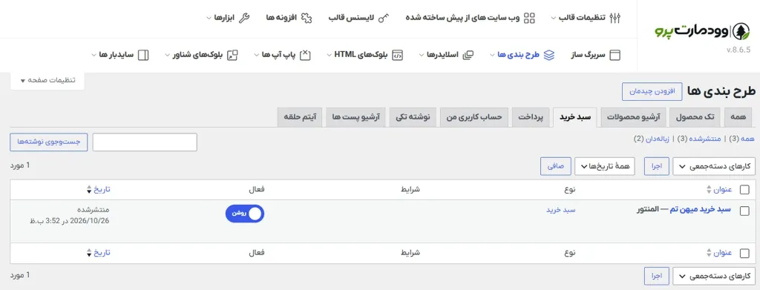Click the search posts input field
760x290 pixels.
coord(145,142)
